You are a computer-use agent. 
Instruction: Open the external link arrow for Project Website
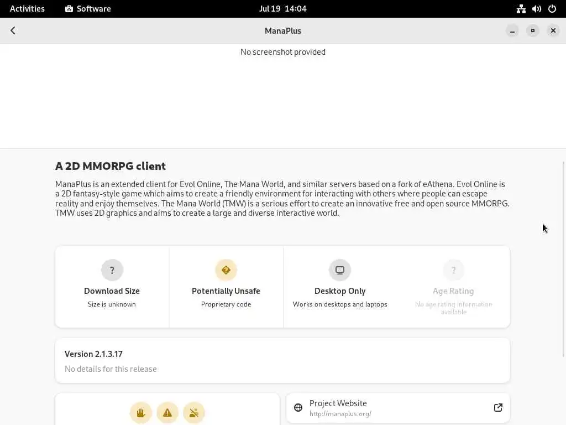498,408
